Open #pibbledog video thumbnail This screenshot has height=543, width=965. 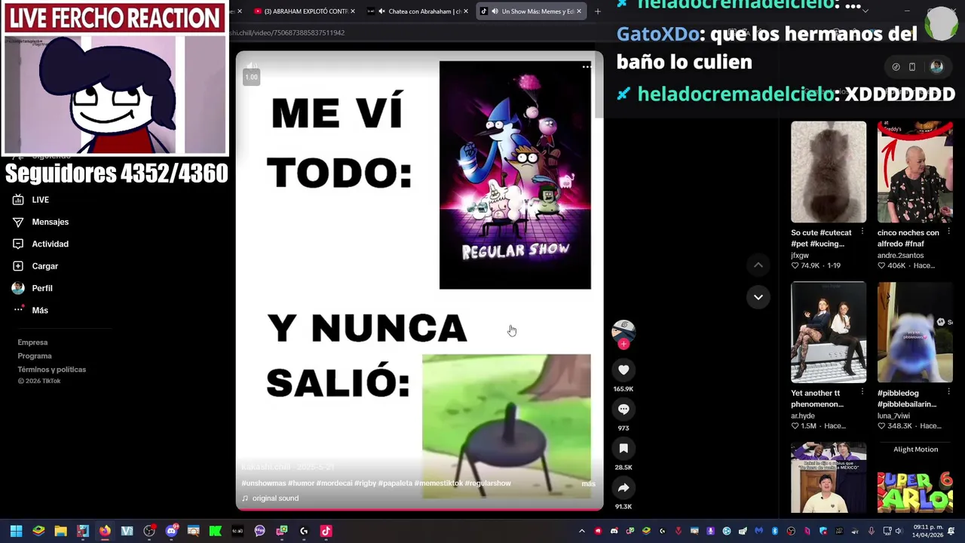pyautogui.click(x=915, y=333)
